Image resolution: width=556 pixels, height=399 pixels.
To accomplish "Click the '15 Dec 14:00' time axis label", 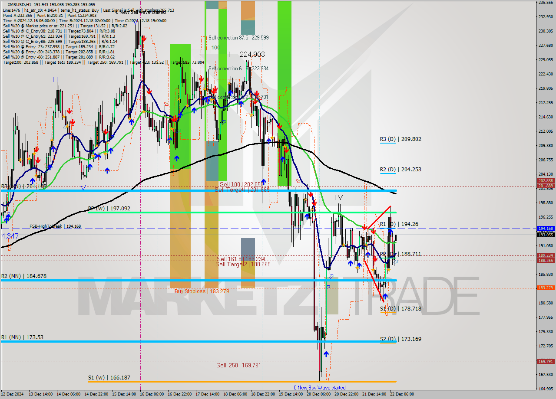I will point(124,394).
